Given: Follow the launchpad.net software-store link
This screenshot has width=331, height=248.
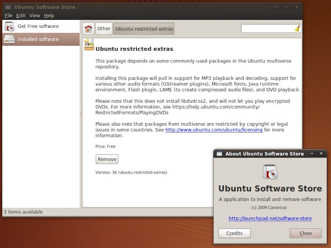Looking at the screenshot, I should pyautogui.click(x=270, y=218).
